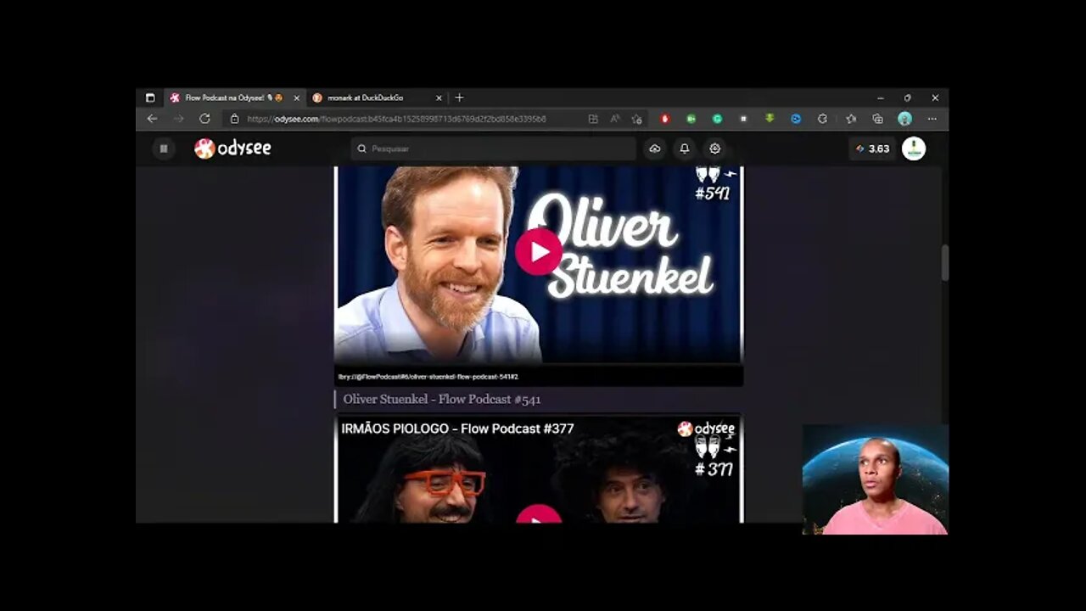This screenshot has height=611, width=1086.
Task: Play the Oliver Stuenkel video
Action: (539, 252)
